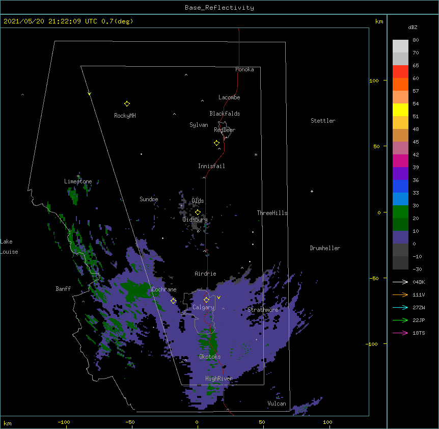Click the Innisfail label
The width and height of the screenshot is (439, 429).
(211, 166)
